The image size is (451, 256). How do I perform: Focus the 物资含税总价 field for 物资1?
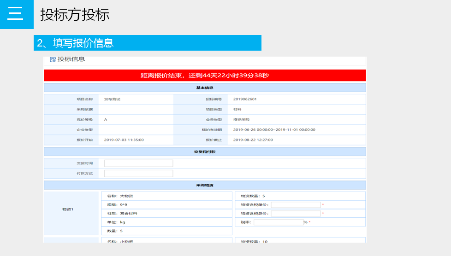pyautogui.click(x=296, y=214)
